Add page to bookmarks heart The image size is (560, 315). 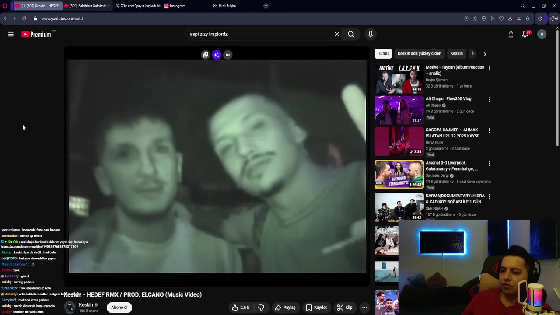pos(501,18)
